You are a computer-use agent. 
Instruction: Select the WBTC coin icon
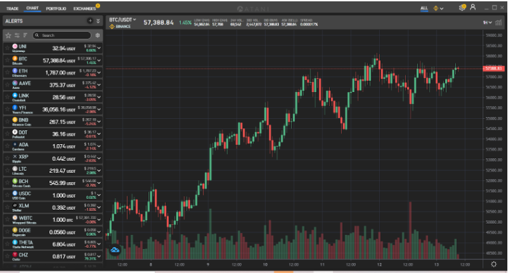tap(15, 218)
